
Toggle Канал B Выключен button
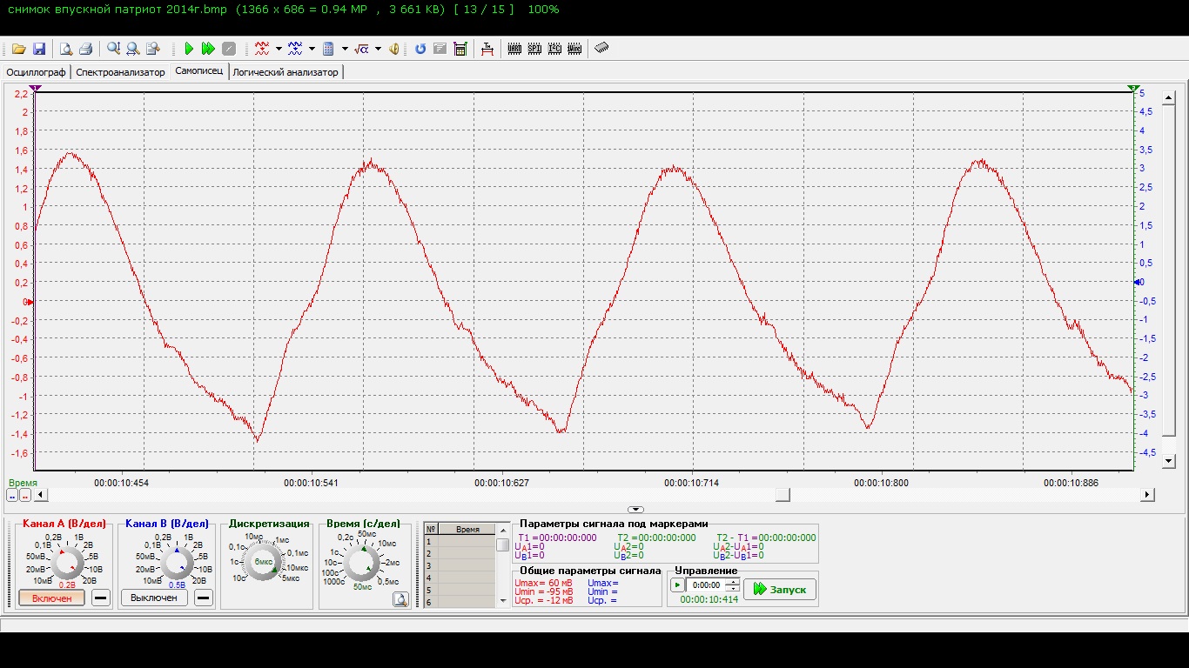point(154,598)
